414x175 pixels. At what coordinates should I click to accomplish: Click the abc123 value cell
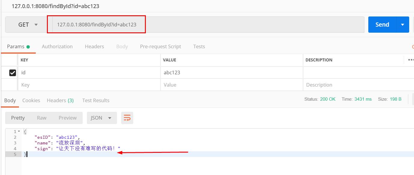pyautogui.click(x=232, y=73)
